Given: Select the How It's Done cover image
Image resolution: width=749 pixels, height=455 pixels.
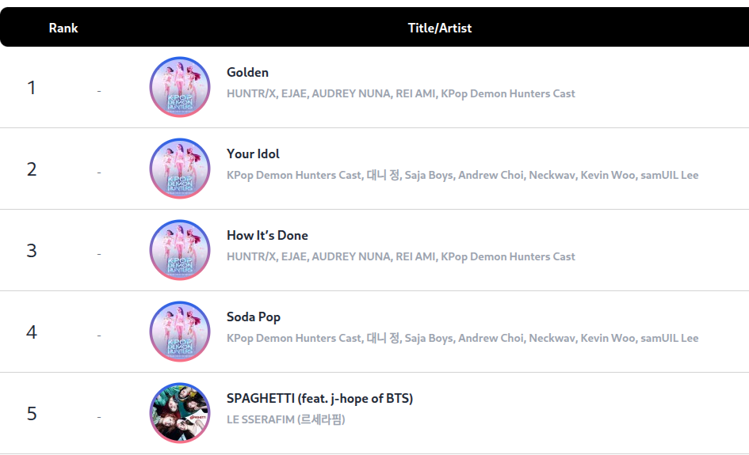Looking at the screenshot, I should coord(180,250).
